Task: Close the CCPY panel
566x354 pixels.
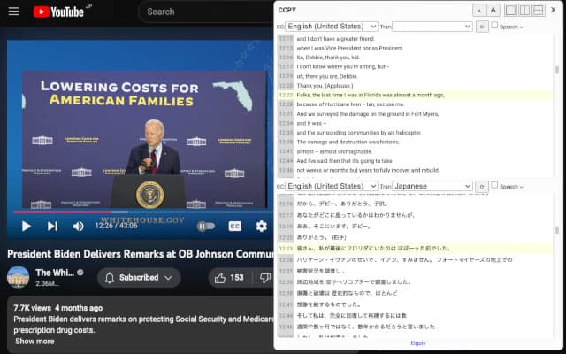Action: tap(554, 10)
